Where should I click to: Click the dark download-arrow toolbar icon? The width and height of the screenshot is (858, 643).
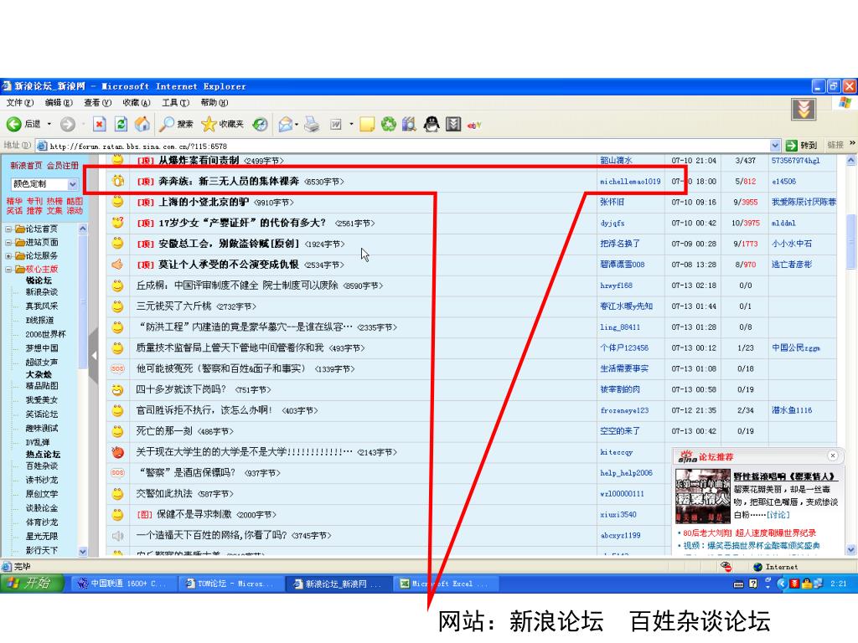[x=453, y=125]
